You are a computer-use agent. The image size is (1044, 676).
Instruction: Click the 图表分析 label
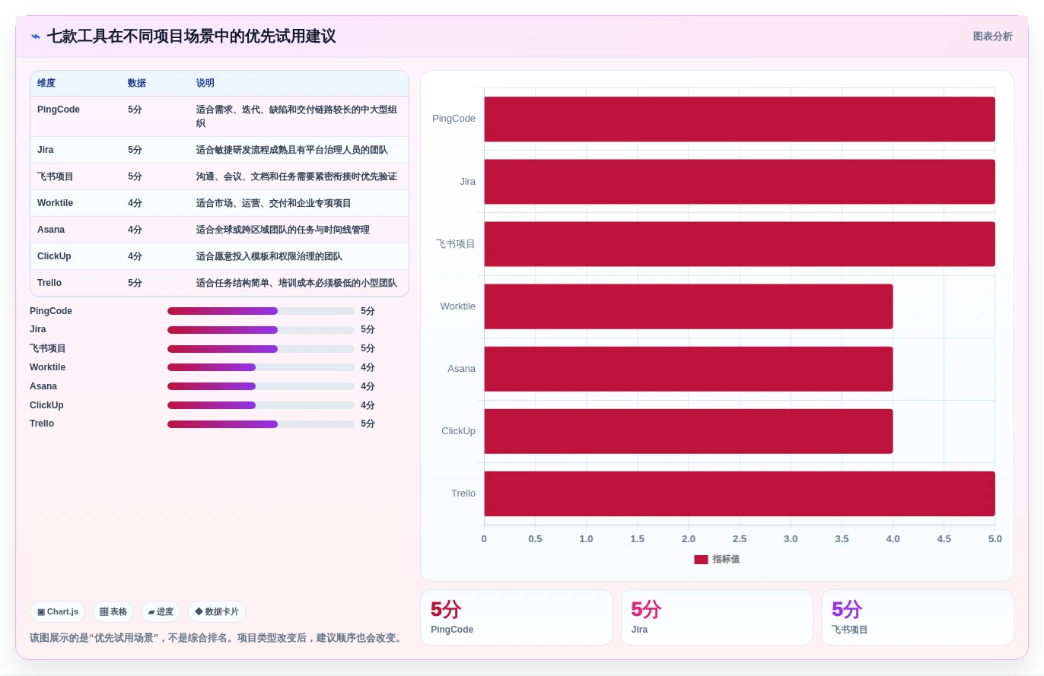[992, 36]
